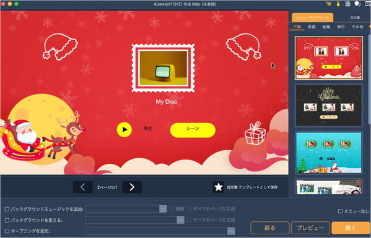Image resolution: width=371 pixels, height=238 pixels.
Task: Click 自定義 テンプレートとして保存 label
Action: click(x=252, y=187)
